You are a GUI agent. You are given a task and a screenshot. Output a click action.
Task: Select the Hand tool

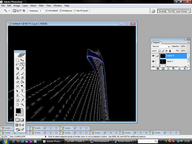(x=18, y=104)
